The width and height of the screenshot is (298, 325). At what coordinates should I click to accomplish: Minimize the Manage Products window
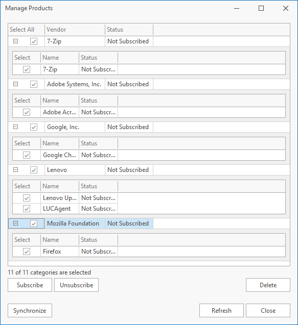tap(237, 8)
